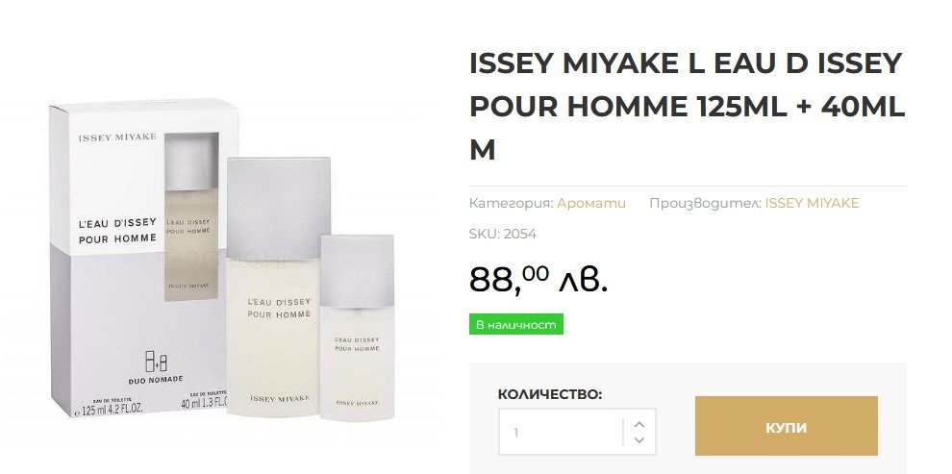Select the 125 ml 4.2 FL.OZ. box text

tap(109, 409)
